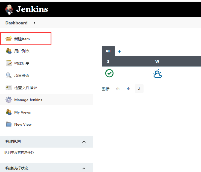Click the 新建Item box icon

pos(8,39)
